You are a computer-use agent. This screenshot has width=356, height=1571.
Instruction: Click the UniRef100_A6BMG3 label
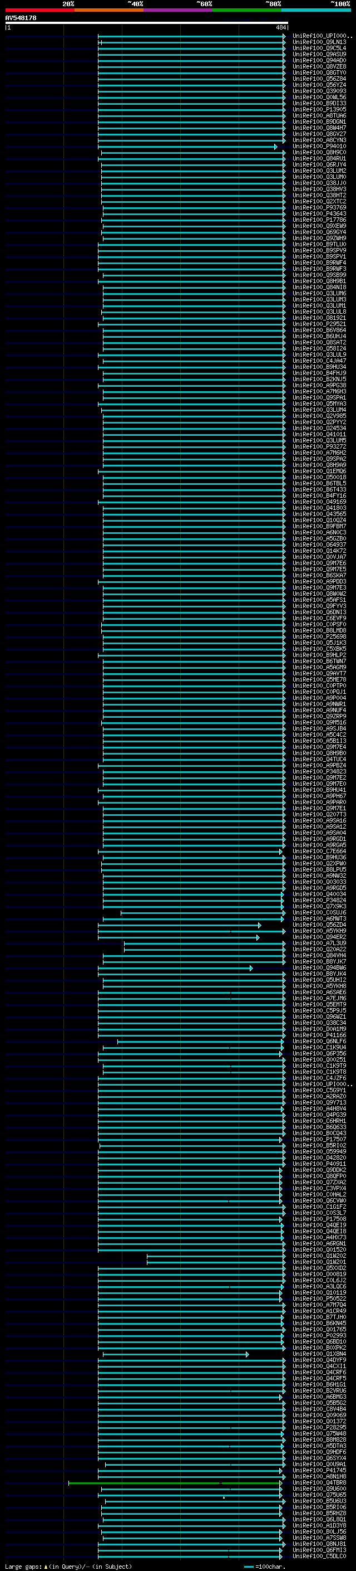point(319,1397)
